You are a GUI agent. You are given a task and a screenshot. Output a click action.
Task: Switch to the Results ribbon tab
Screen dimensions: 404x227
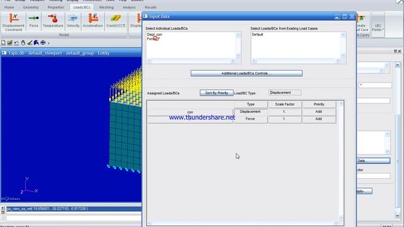coord(150,7)
